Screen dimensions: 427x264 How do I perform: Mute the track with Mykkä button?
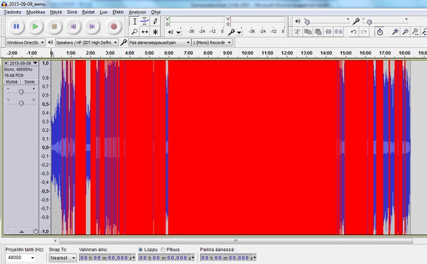pyautogui.click(x=12, y=82)
